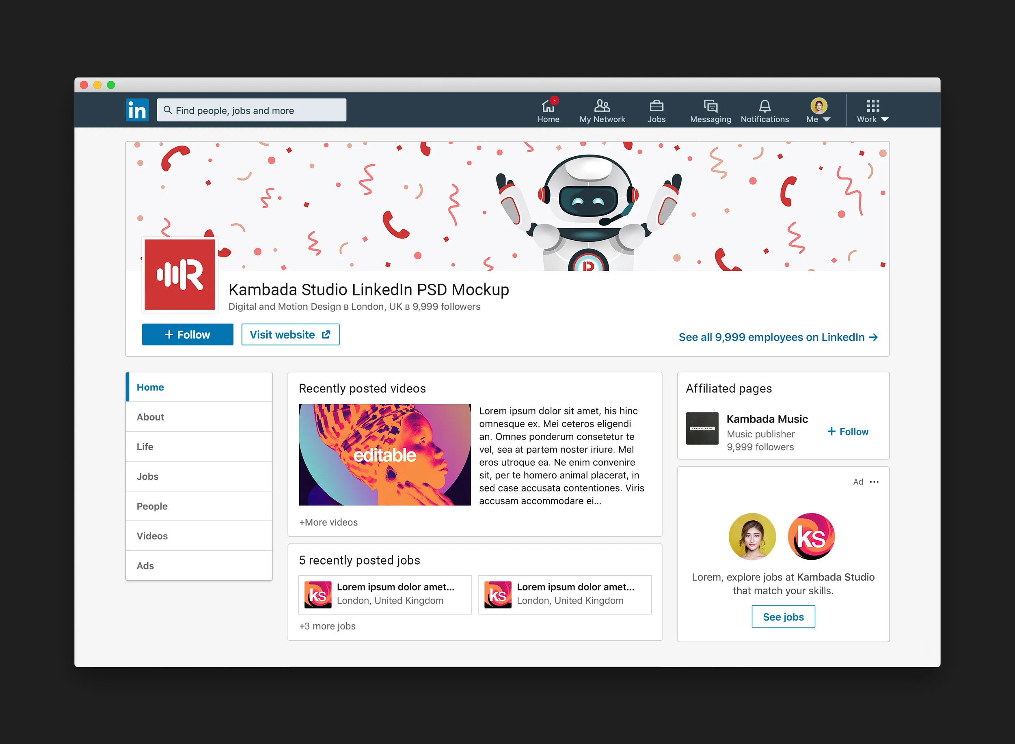
Task: Show +More videos
Action: pyautogui.click(x=328, y=522)
